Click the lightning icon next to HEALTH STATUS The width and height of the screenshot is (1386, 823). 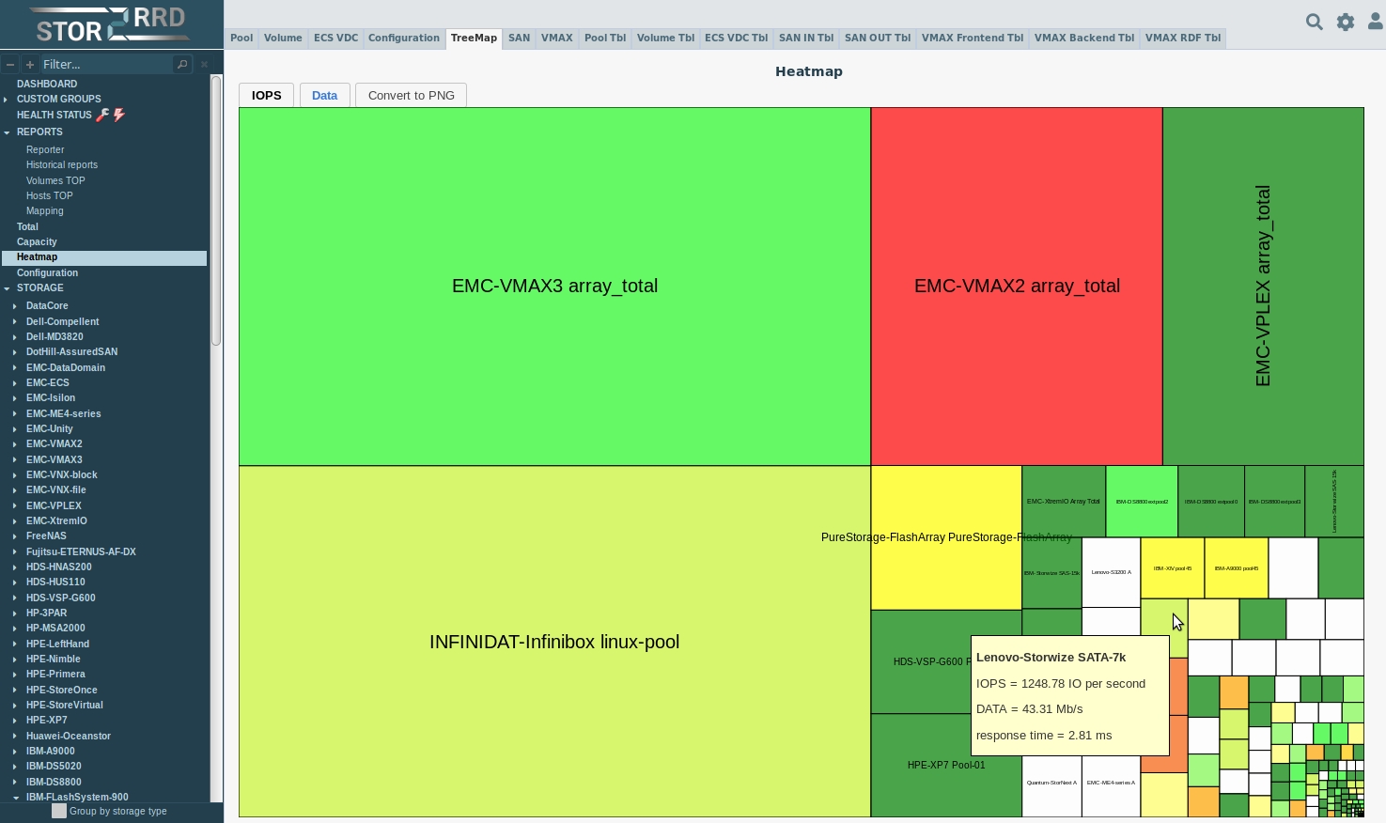(119, 115)
